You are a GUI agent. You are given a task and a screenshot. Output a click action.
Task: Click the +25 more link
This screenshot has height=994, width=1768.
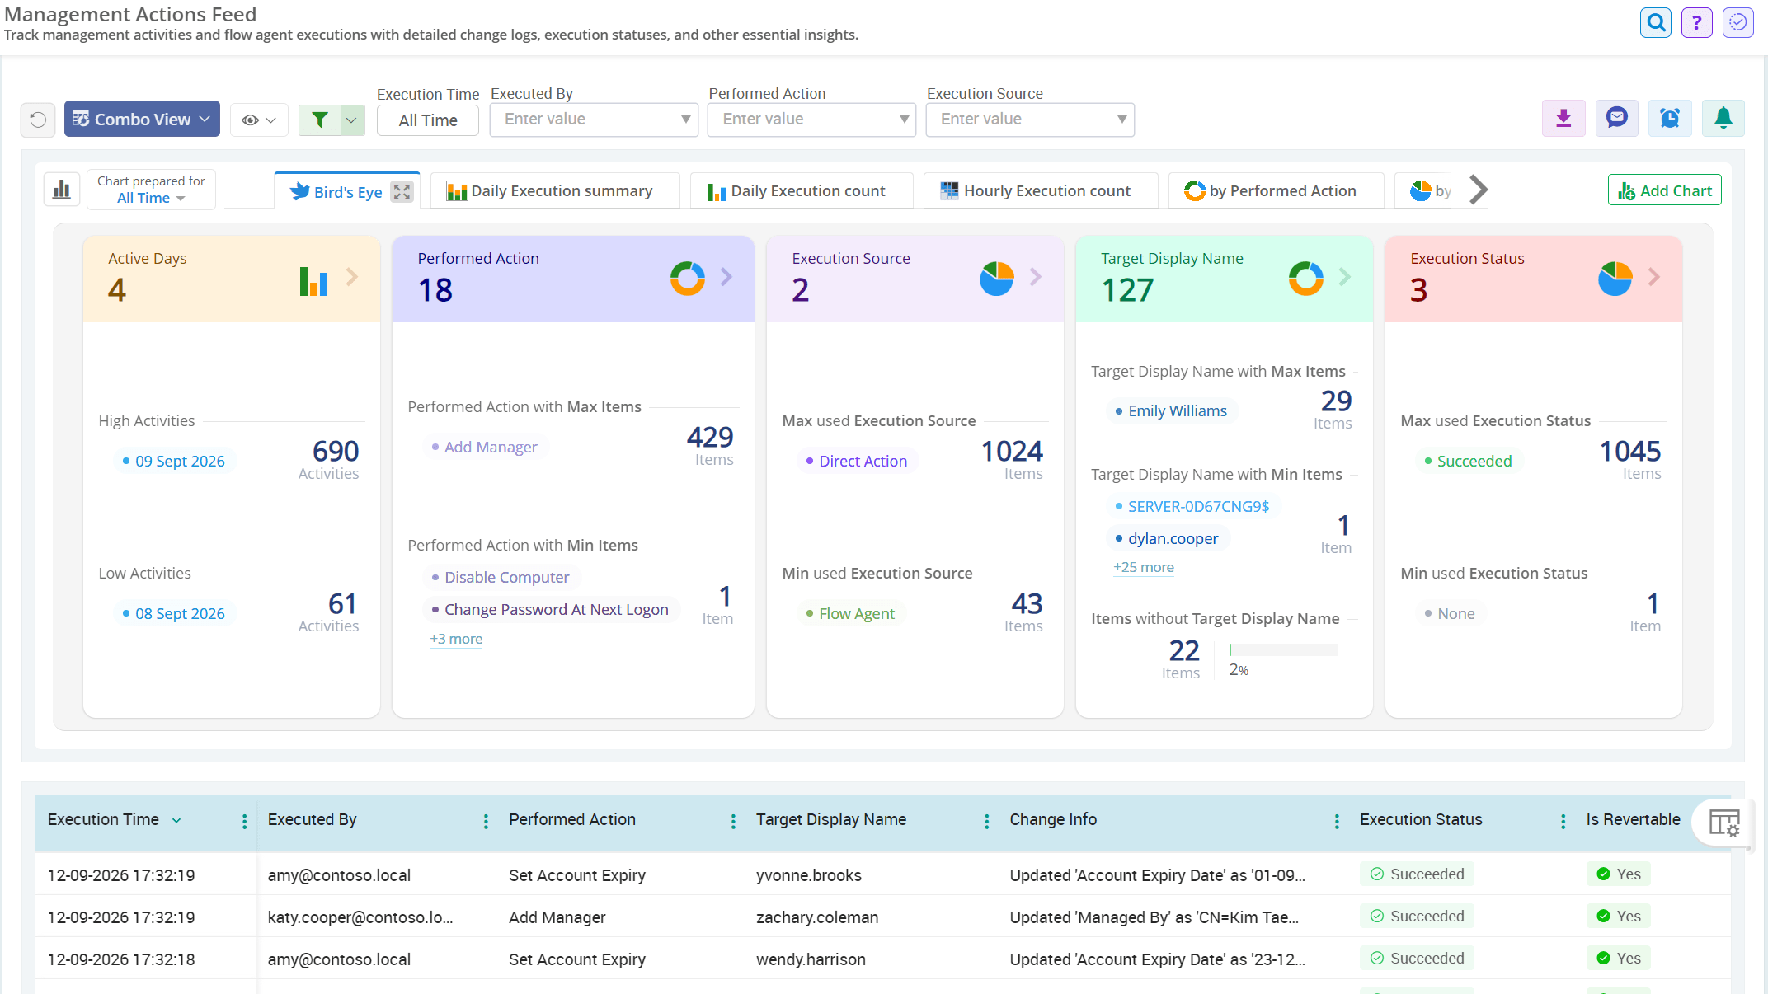click(1143, 567)
